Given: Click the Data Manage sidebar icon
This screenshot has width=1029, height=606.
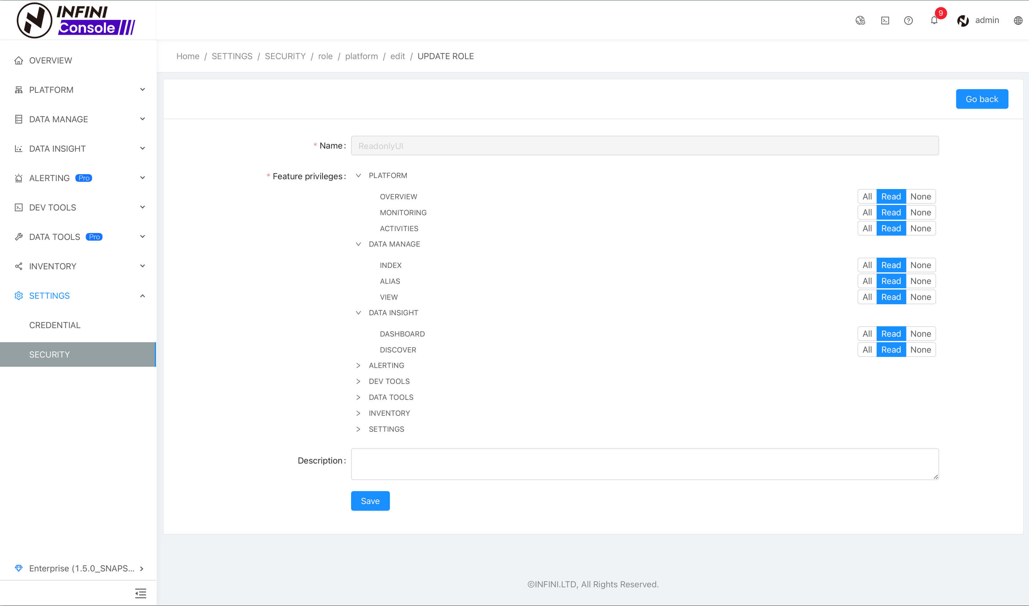Looking at the screenshot, I should tap(19, 119).
